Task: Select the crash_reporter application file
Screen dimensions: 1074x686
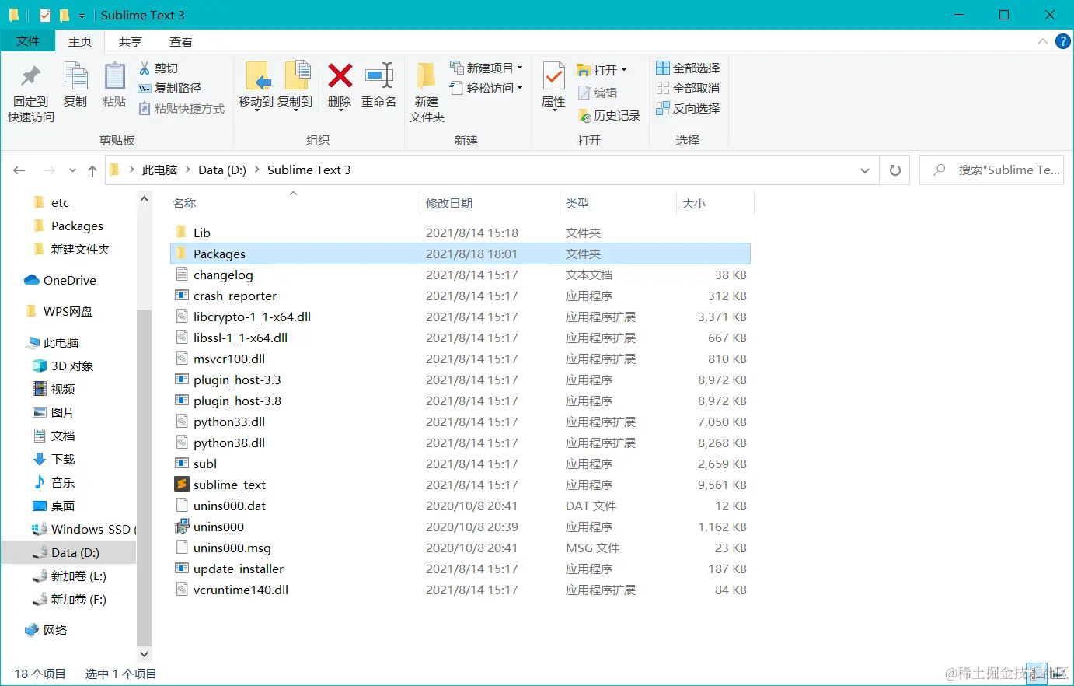Action: pyautogui.click(x=460, y=296)
